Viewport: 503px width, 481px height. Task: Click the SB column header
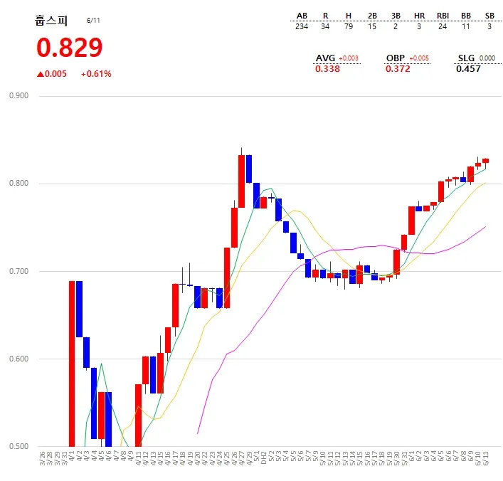pos(489,16)
